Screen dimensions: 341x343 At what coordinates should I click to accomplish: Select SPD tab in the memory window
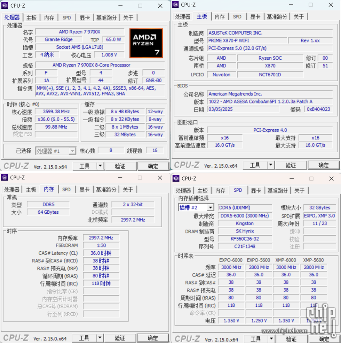(66, 189)
